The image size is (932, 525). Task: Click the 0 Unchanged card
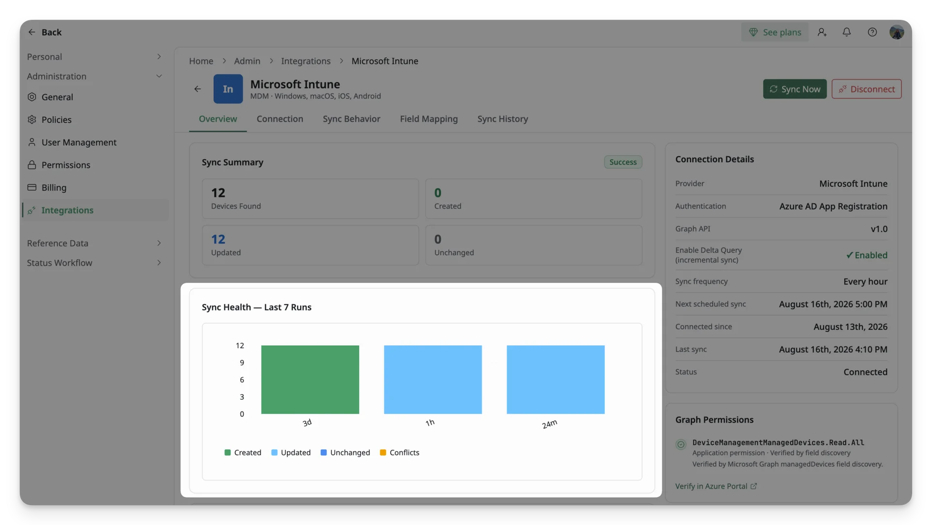coord(533,245)
